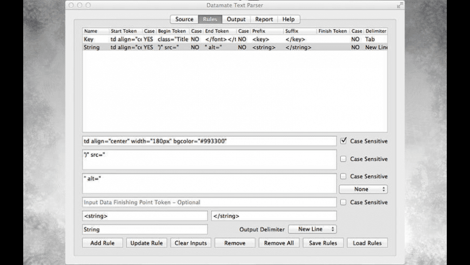Click the </key> suffix cell
470x265 pixels.
(296, 39)
